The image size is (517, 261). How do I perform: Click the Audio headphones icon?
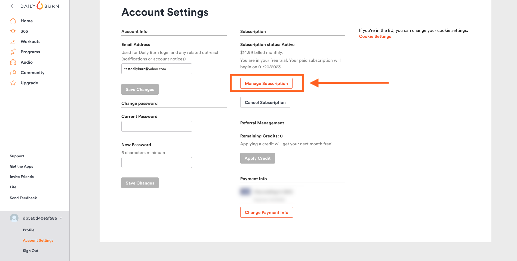click(13, 62)
